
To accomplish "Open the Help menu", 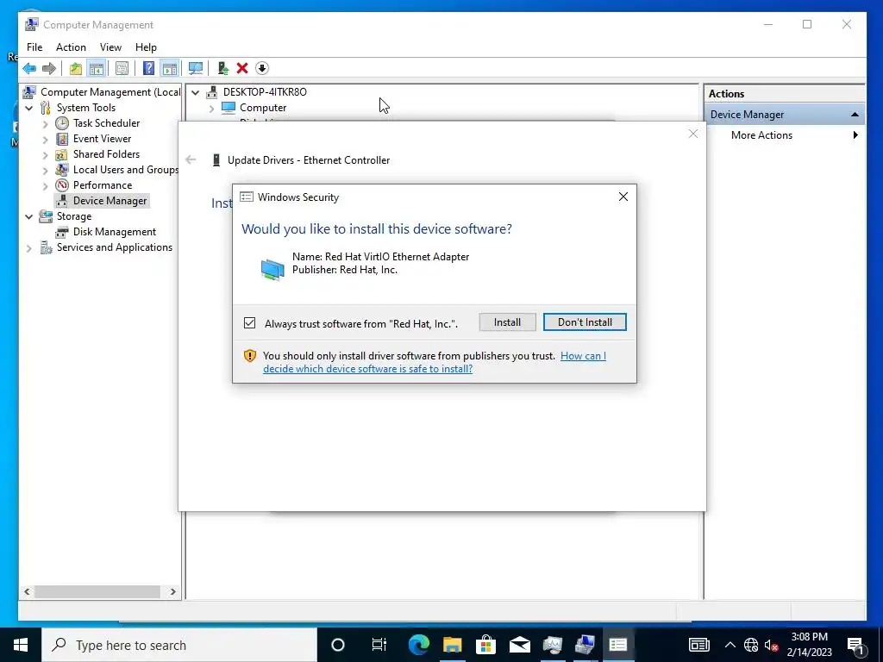I will [x=146, y=47].
